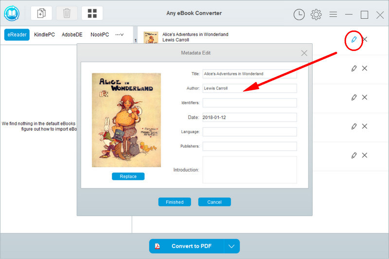
Task: Click the circled blue edit pencil icon
Action: (x=354, y=39)
